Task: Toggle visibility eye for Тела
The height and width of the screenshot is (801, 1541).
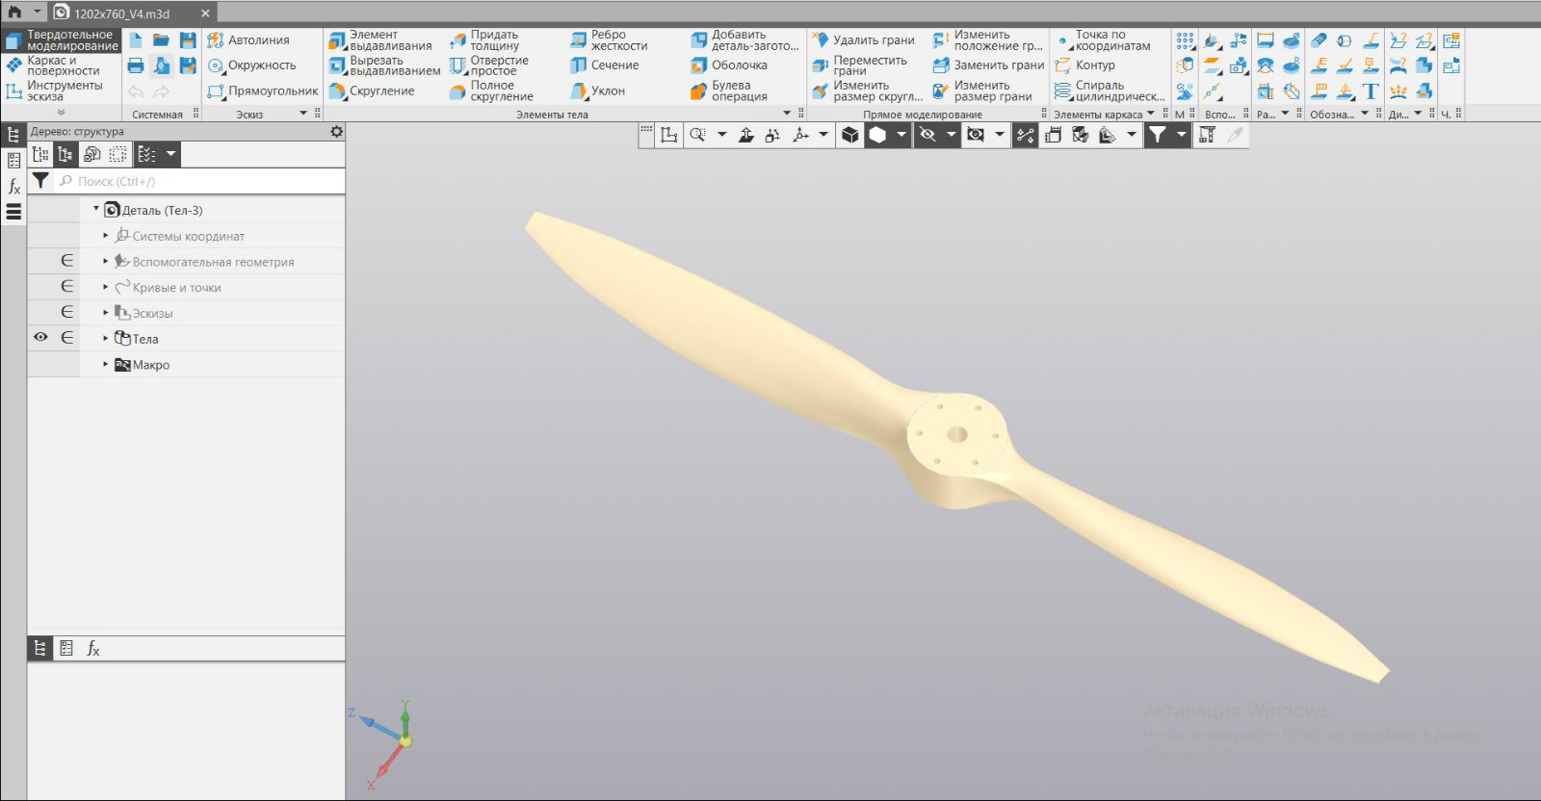Action: [x=40, y=338]
